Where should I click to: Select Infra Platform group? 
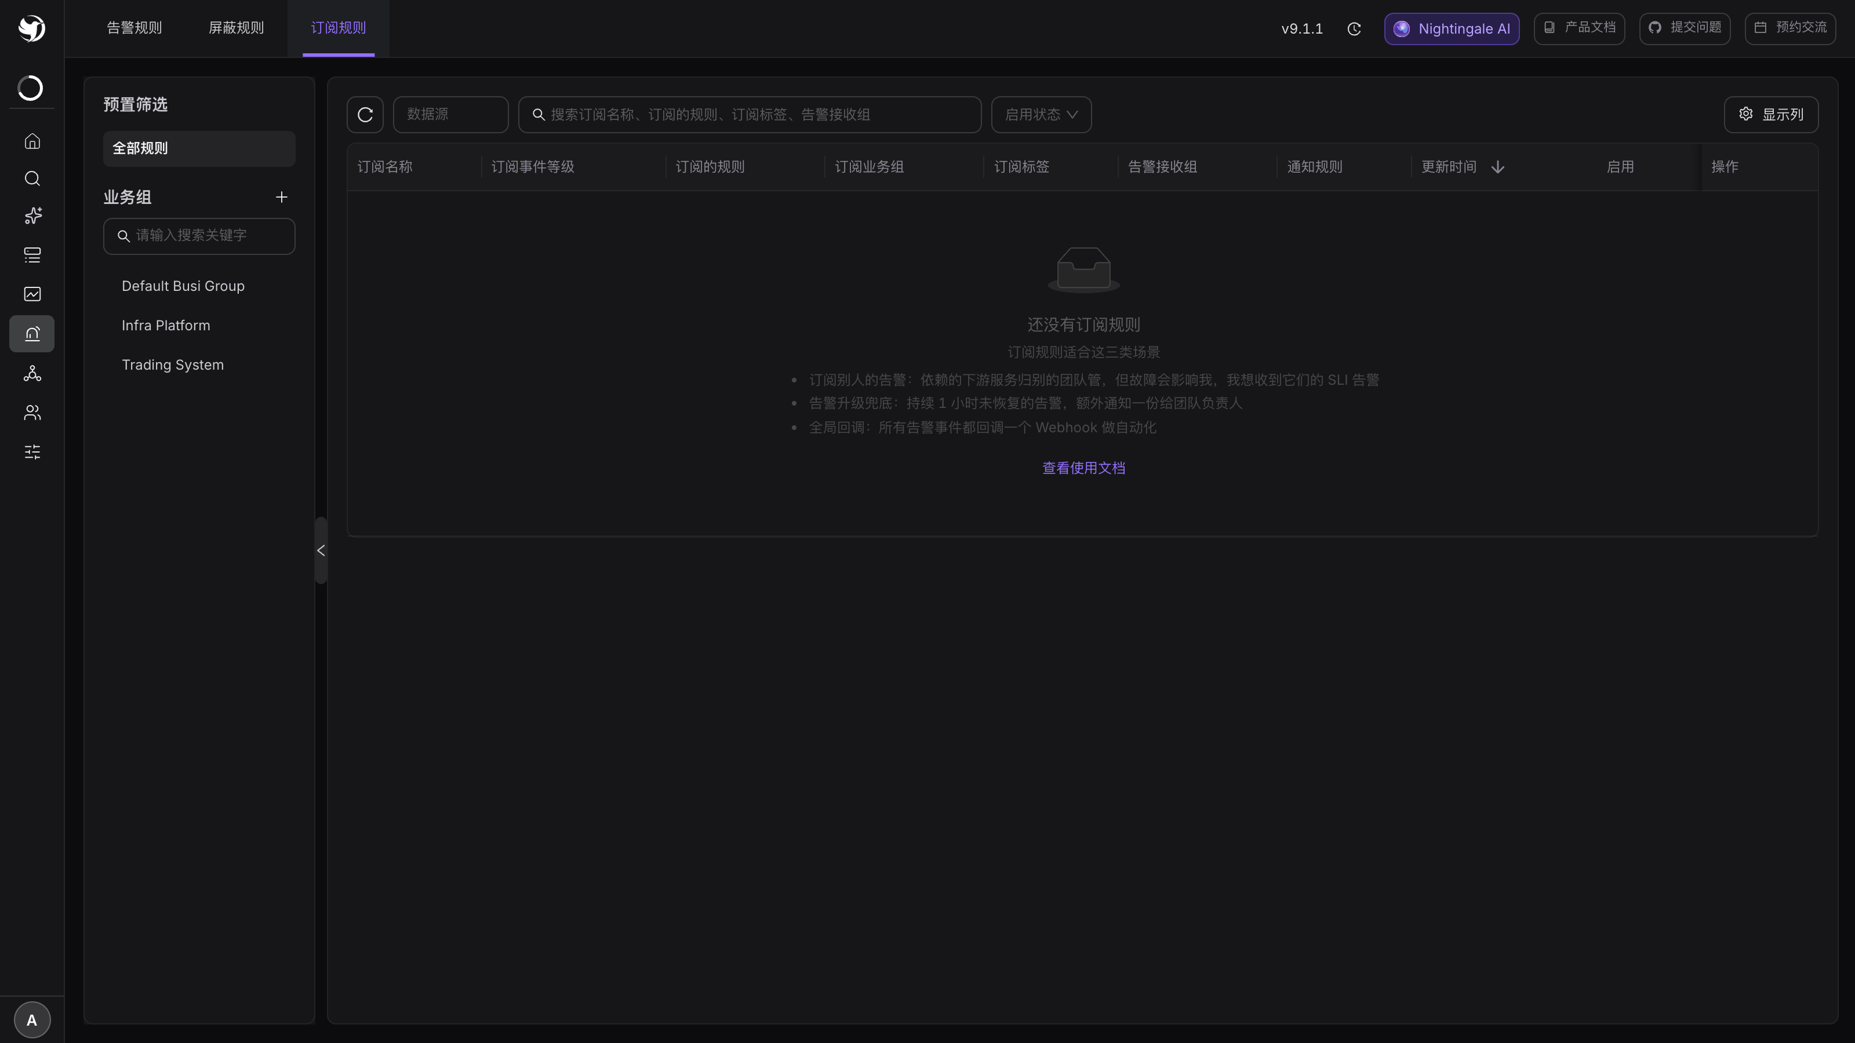pos(166,325)
